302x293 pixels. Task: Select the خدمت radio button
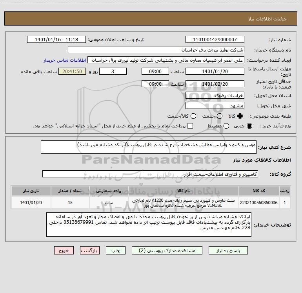220,116
